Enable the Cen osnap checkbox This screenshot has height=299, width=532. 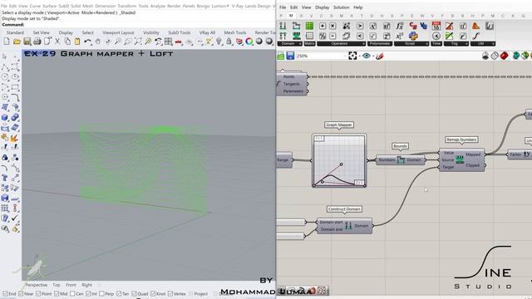(x=72, y=293)
